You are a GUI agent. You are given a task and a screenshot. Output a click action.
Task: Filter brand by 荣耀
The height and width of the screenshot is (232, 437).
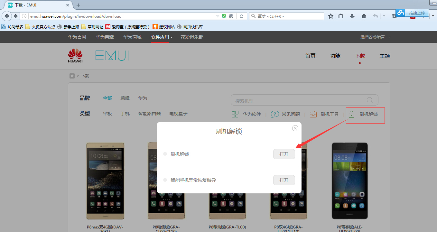[x=125, y=98]
